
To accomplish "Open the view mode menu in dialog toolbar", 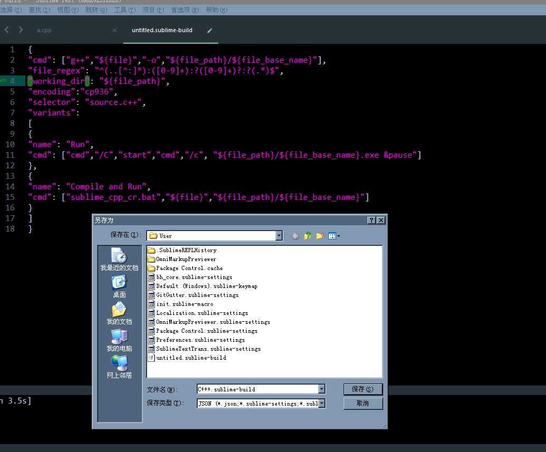I will 334,236.
